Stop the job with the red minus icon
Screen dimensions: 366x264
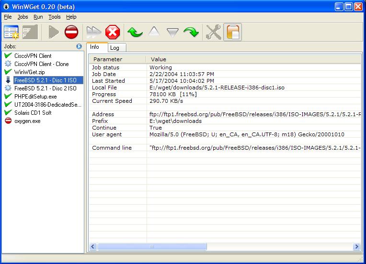tap(71, 32)
